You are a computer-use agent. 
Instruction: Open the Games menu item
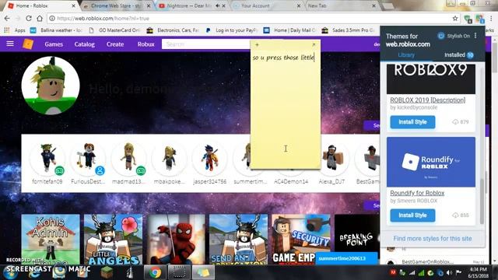pos(54,44)
